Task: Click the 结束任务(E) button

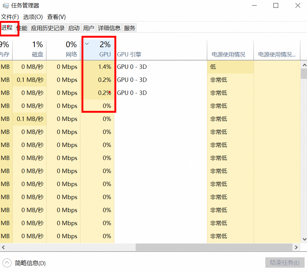Action: point(285,263)
